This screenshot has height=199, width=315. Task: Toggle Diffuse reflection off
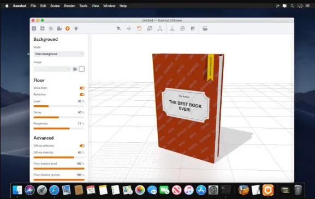pyautogui.click(x=82, y=146)
